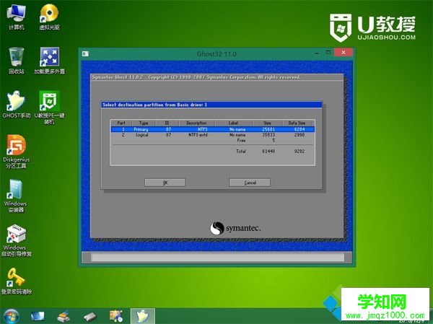The width and height of the screenshot is (433, 324).
Task: Click the Part column header
Action: 121,123
